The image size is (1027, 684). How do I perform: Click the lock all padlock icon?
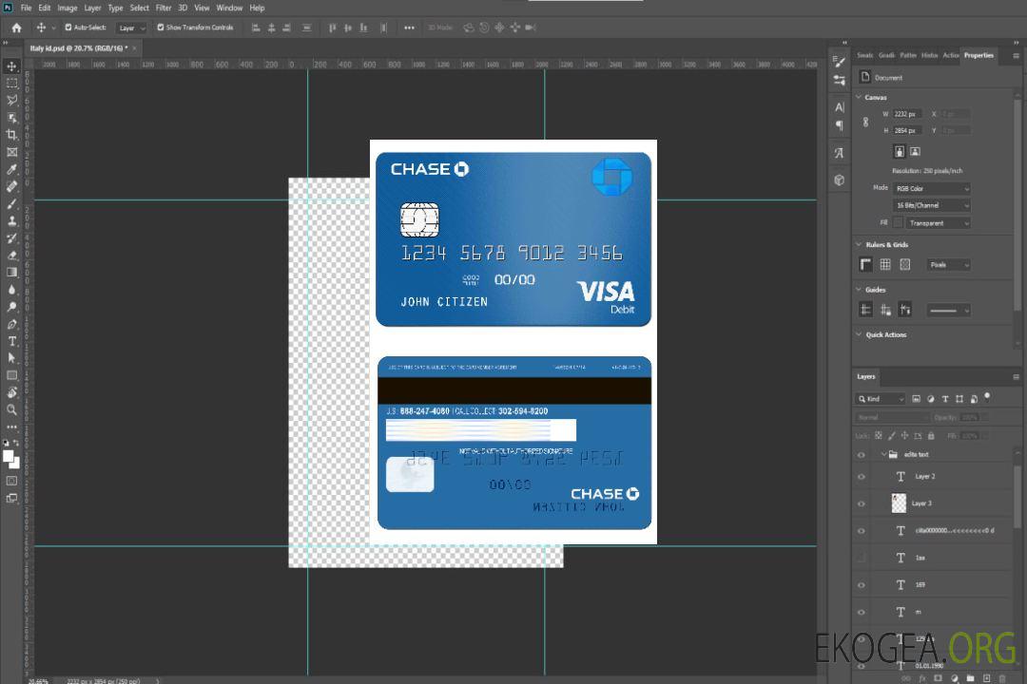931,435
